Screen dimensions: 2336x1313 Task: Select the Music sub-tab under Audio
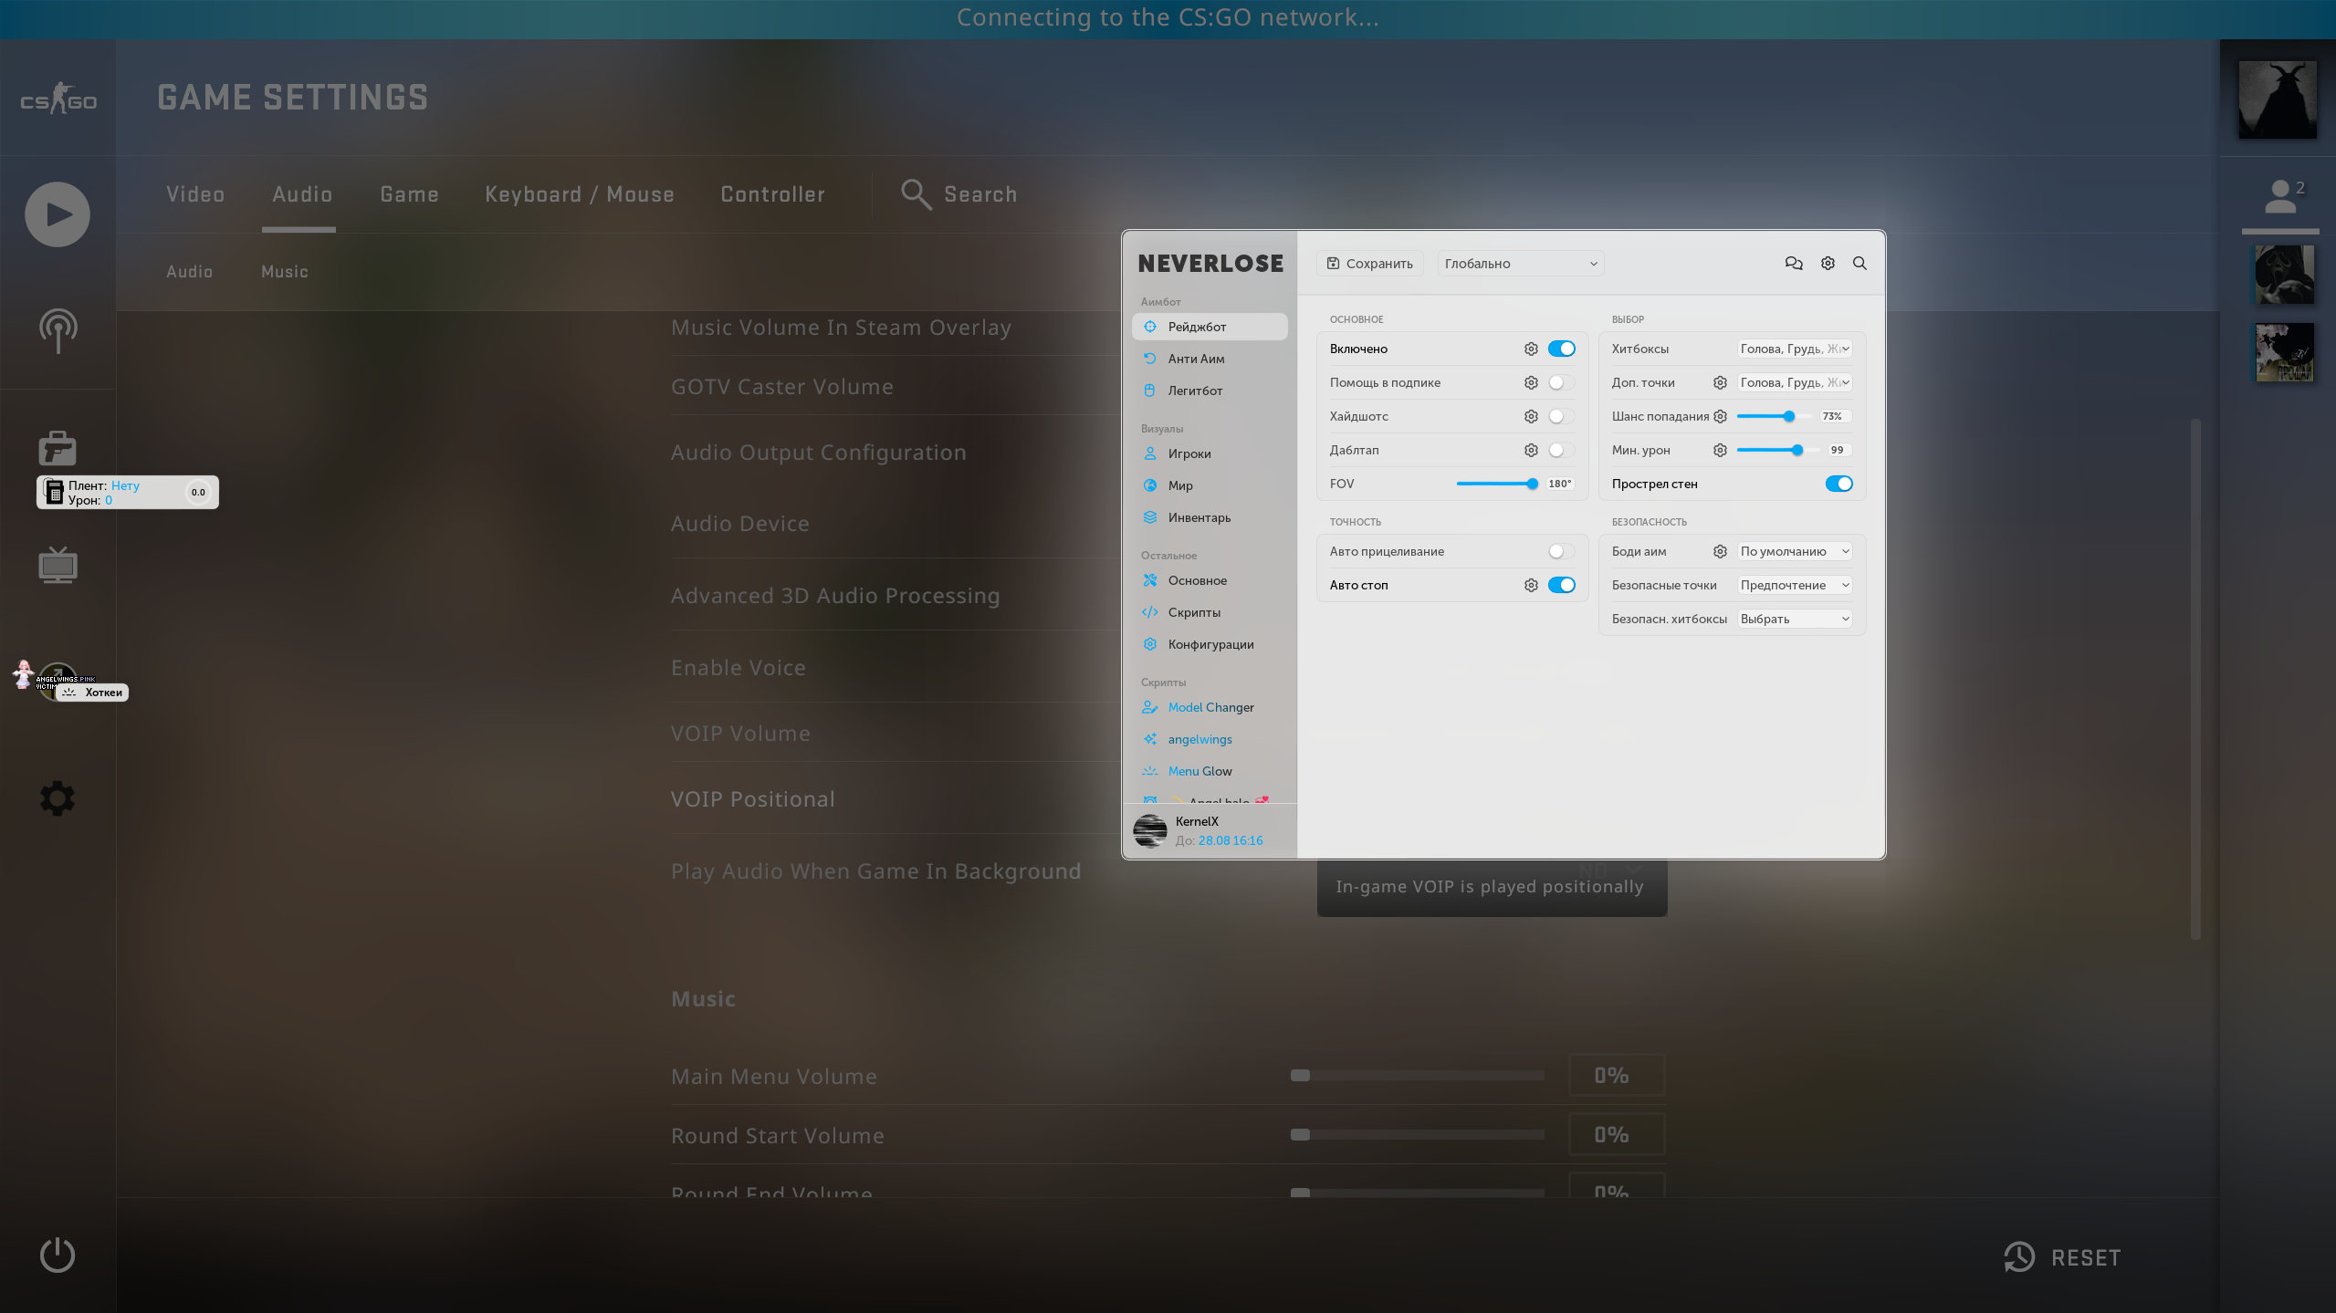click(x=285, y=272)
